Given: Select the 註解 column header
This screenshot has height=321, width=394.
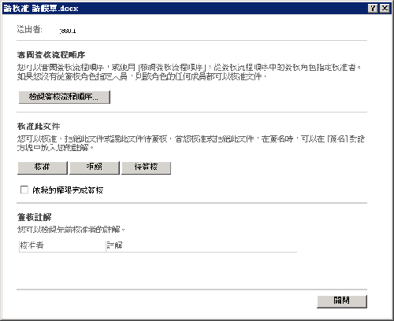Looking at the screenshot, I should point(201,246).
